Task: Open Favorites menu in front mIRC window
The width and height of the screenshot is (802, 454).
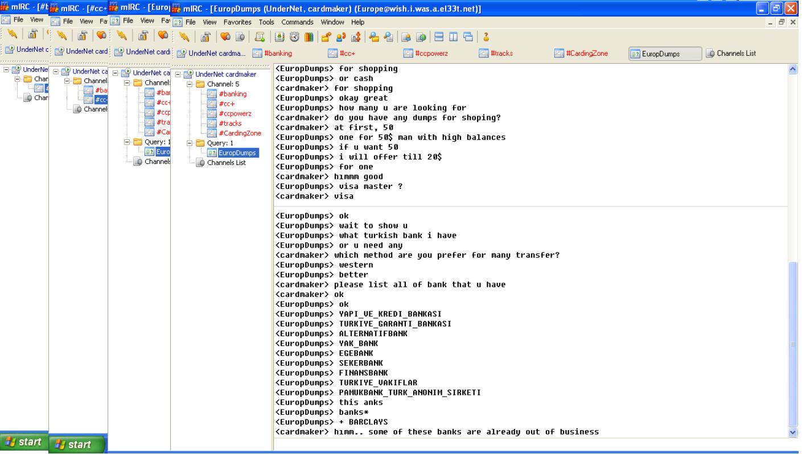Action: (236, 22)
